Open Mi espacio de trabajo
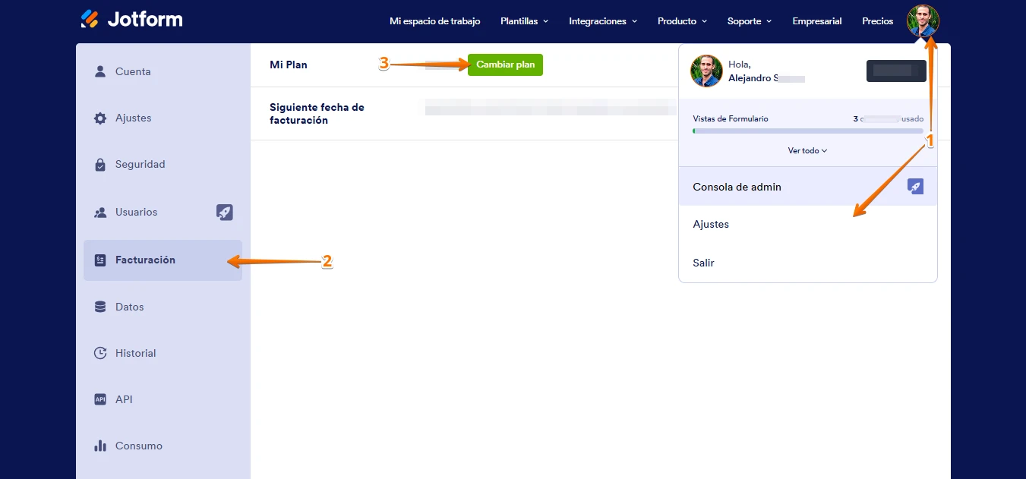The image size is (1026, 479). click(x=434, y=21)
